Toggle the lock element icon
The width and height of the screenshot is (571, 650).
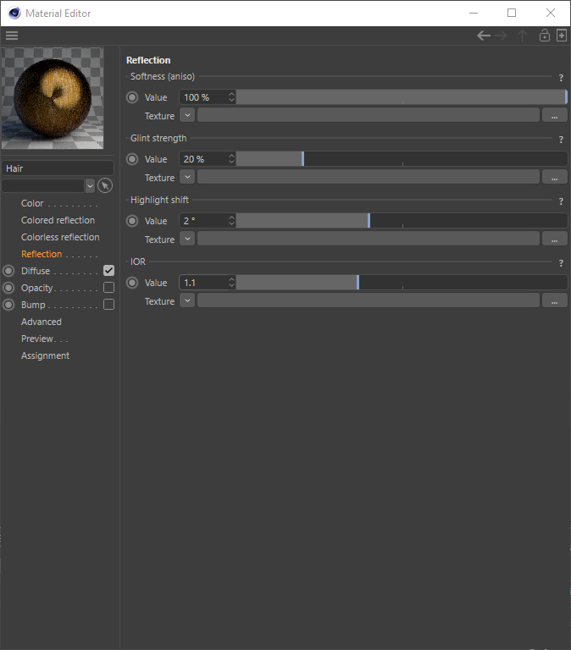click(545, 36)
